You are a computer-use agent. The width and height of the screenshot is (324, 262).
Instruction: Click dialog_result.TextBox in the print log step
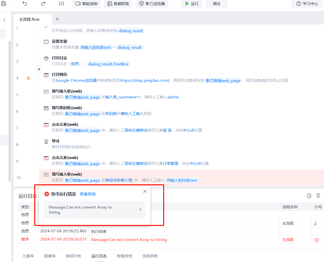click(x=108, y=64)
